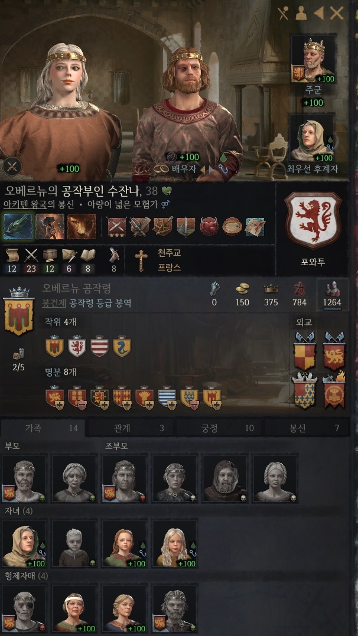Click the left arrow next to 배우자
358x636 pixels.
click(202, 169)
